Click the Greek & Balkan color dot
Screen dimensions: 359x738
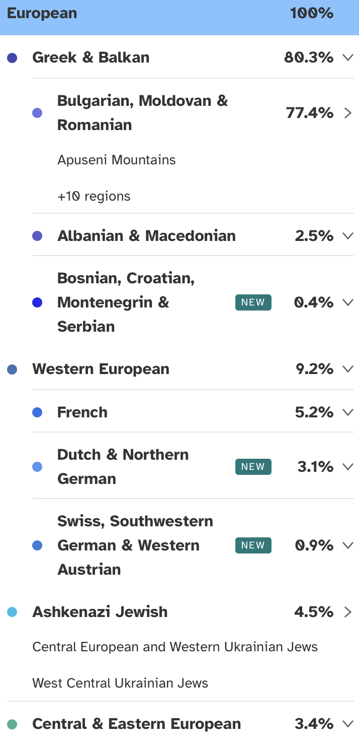pyautogui.click(x=12, y=58)
